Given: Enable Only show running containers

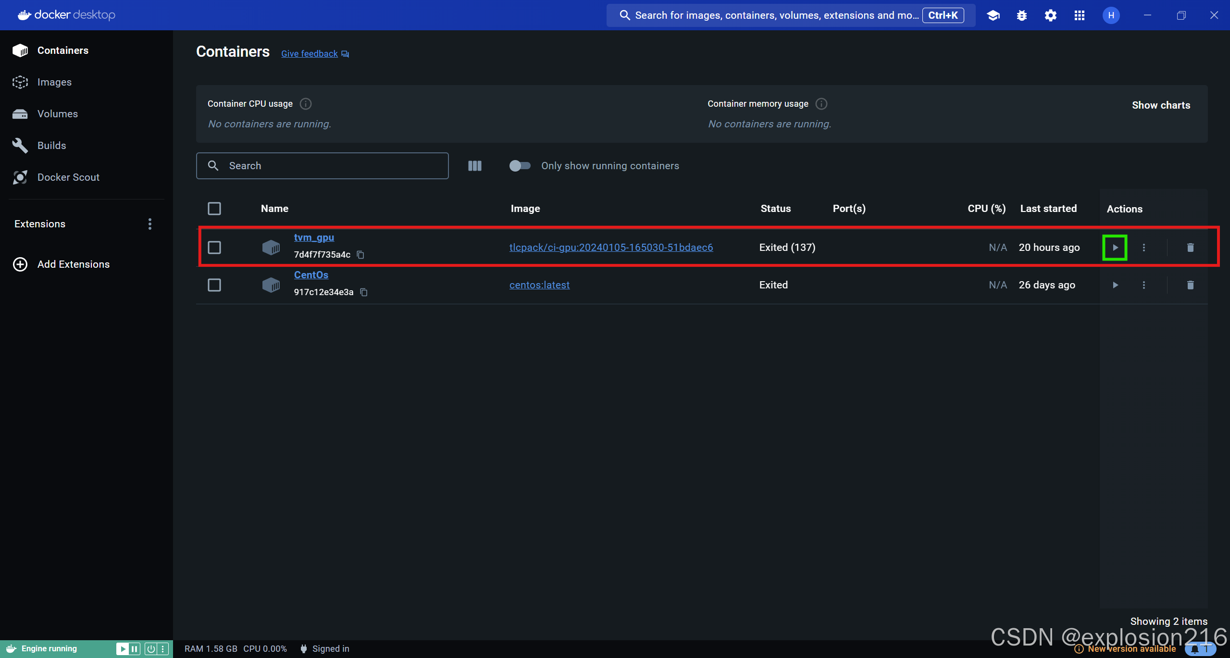Looking at the screenshot, I should click(x=520, y=165).
